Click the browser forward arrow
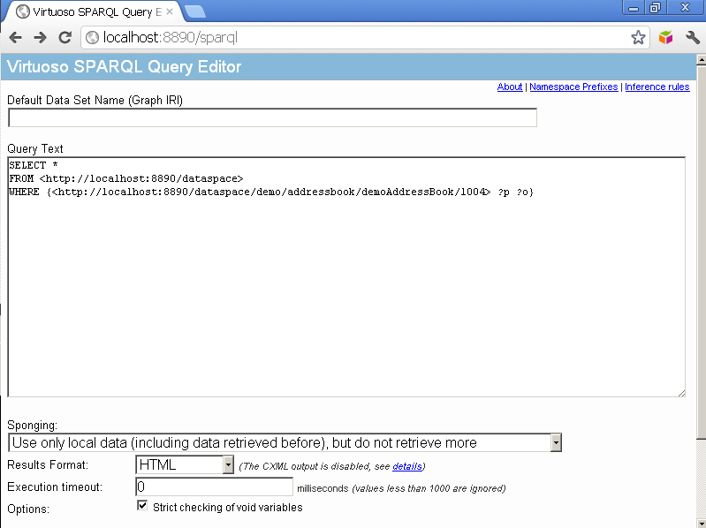 click(40, 37)
